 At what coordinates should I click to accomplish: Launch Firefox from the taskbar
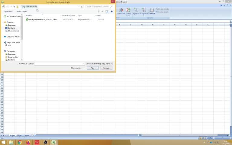coord(28,142)
